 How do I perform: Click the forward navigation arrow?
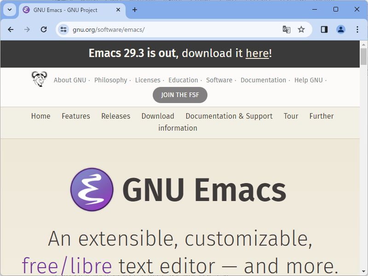[x=27, y=29]
